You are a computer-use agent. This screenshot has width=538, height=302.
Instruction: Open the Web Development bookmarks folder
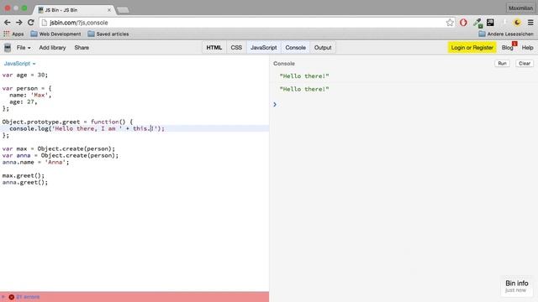55,34
